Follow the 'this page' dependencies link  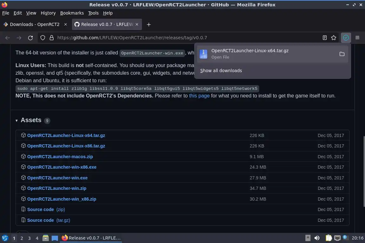199,96
